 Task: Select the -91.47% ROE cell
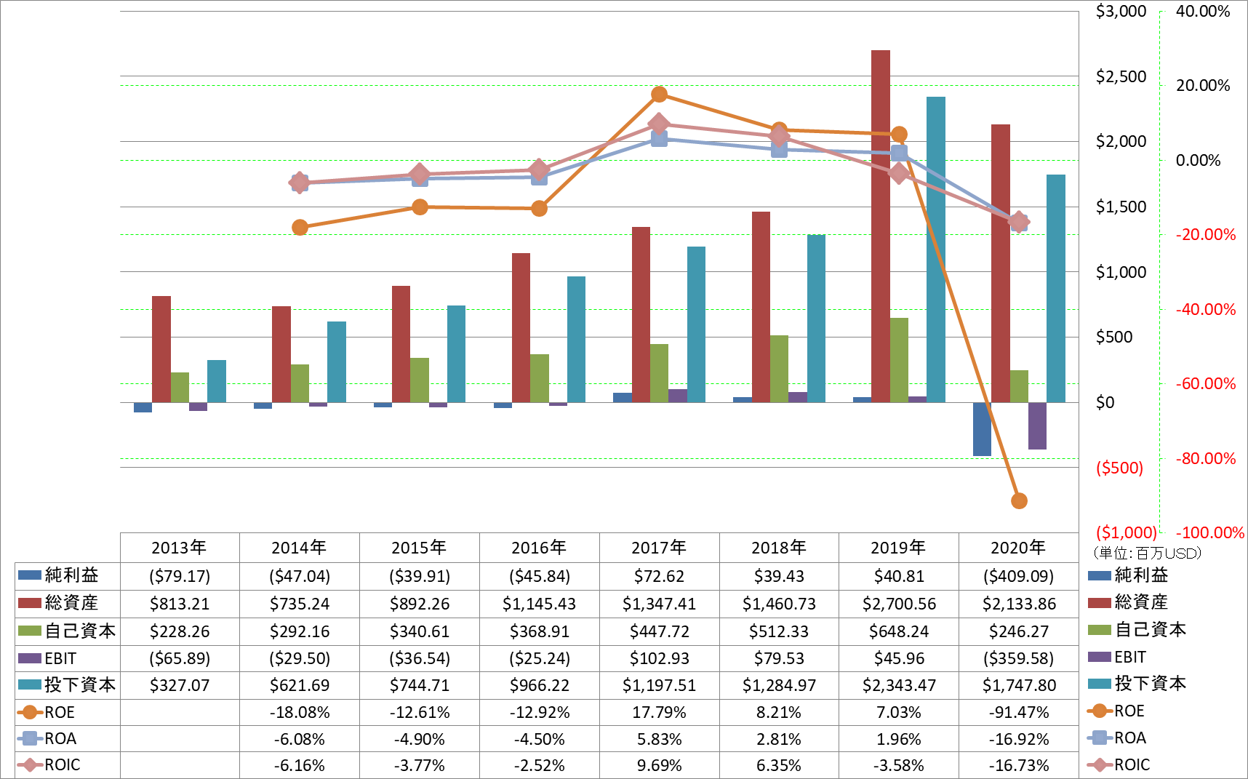pyautogui.click(x=1018, y=712)
